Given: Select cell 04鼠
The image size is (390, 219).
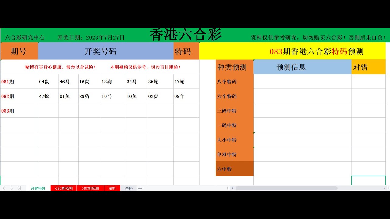Looking at the screenshot, I should (x=48, y=82).
